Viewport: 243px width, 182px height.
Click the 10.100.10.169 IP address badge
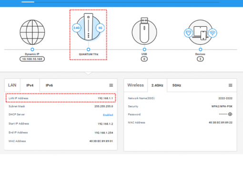[x=32, y=59]
